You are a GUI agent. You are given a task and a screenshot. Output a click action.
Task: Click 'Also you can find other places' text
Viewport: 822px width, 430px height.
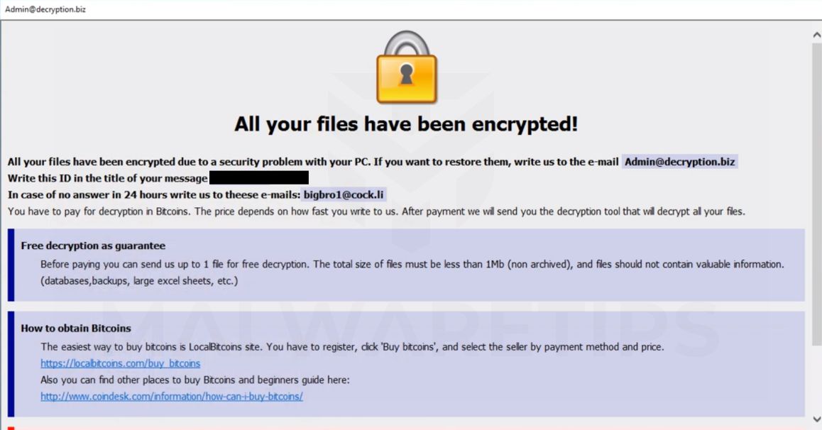195,380
